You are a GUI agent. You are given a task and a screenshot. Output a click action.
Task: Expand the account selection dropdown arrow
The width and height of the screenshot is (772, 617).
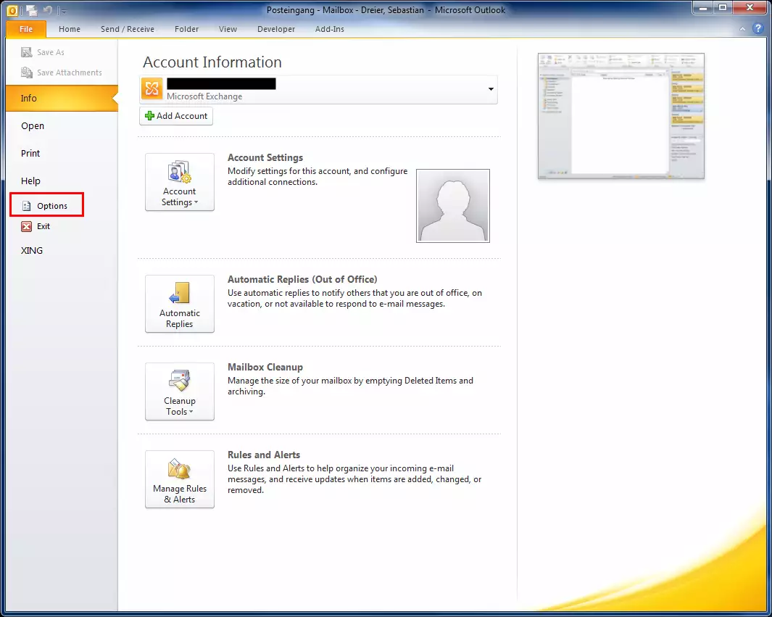491,89
